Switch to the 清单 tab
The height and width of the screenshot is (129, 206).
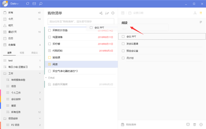pyautogui.click(x=9, y=53)
